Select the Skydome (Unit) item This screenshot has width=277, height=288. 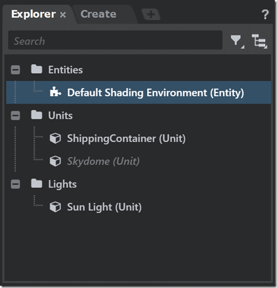tap(103, 161)
